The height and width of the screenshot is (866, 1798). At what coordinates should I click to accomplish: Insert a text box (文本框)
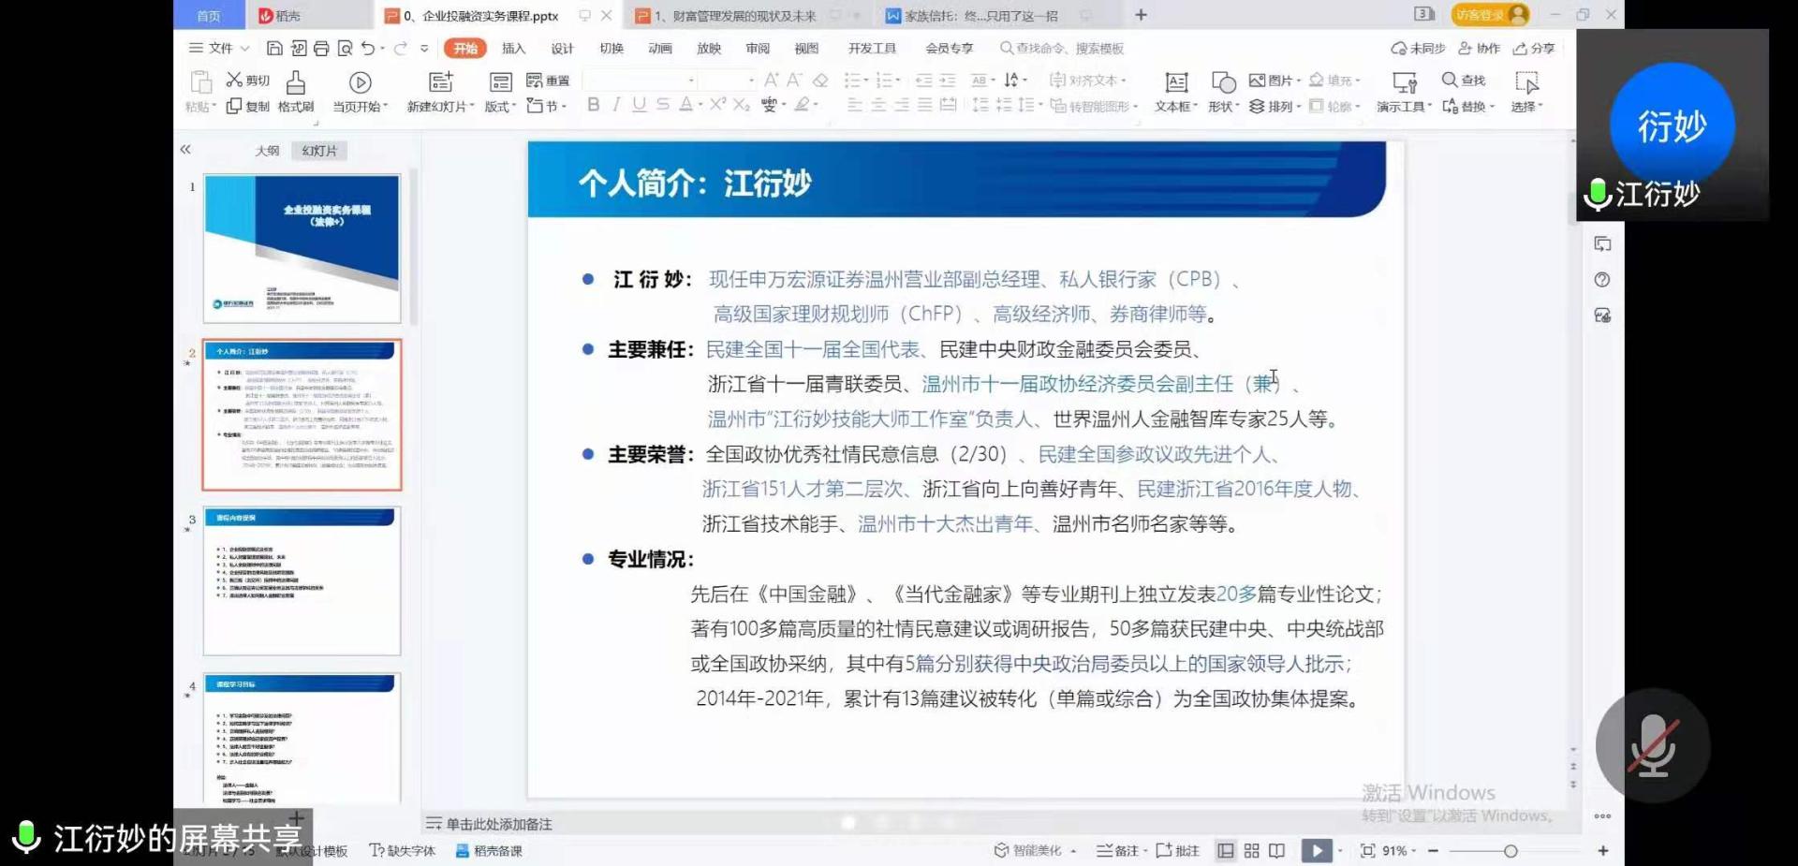point(1175,83)
